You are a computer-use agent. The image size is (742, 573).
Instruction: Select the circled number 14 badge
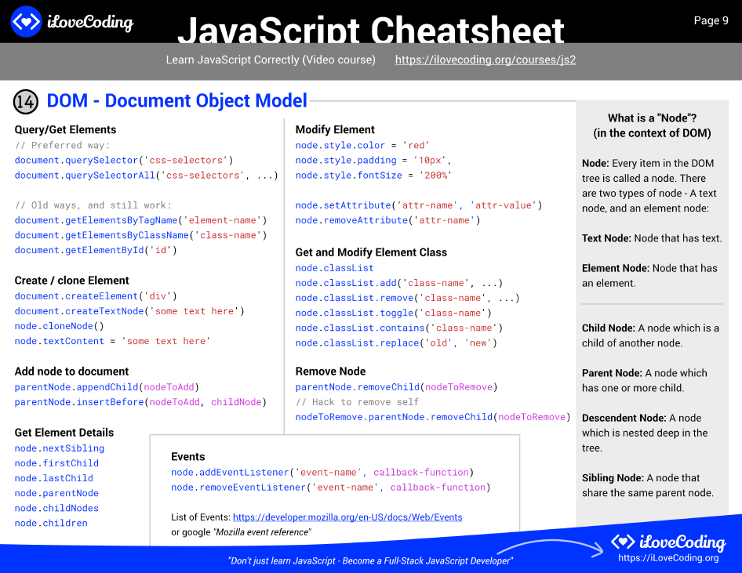click(24, 101)
